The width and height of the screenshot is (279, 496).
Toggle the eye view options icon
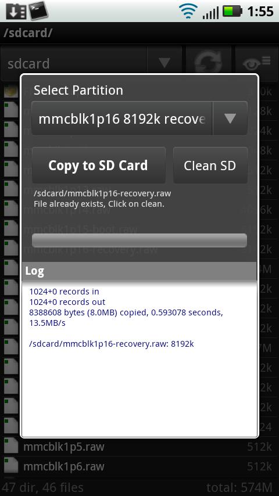point(256,63)
